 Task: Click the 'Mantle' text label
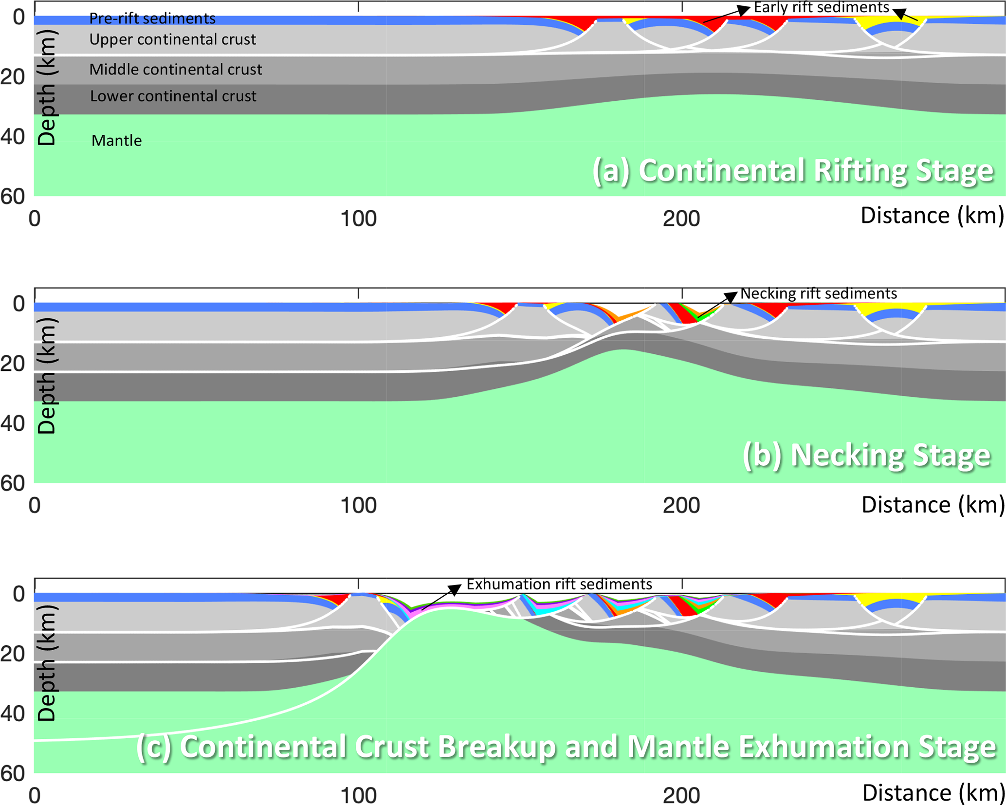[x=116, y=141]
